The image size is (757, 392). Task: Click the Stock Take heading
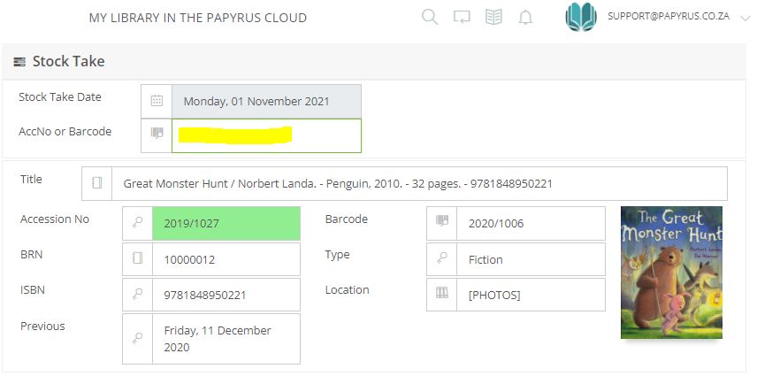click(x=68, y=62)
